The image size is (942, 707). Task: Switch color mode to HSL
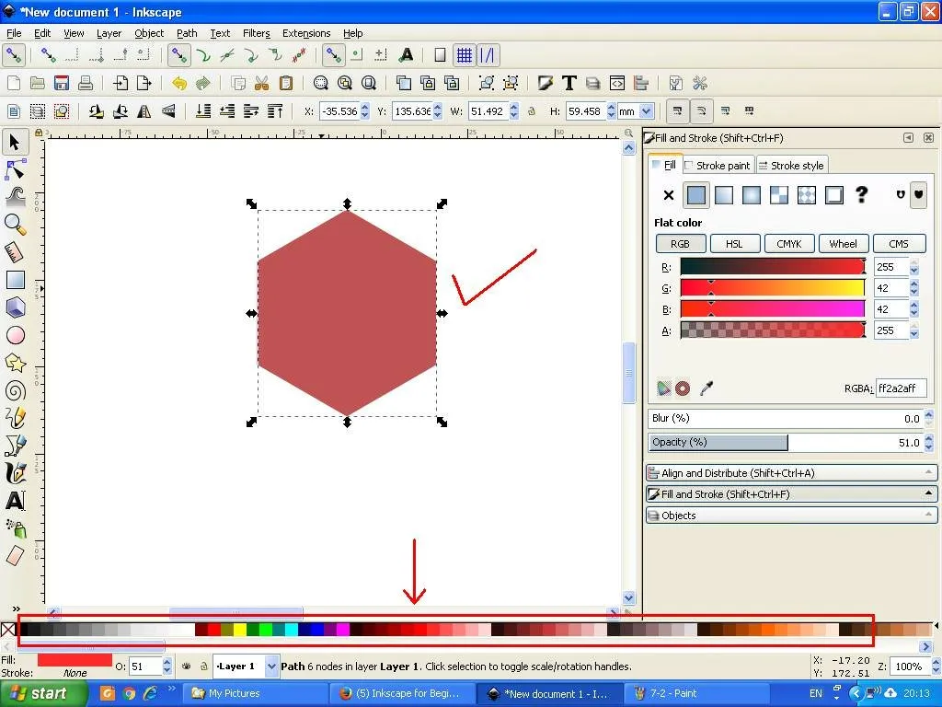tap(734, 243)
